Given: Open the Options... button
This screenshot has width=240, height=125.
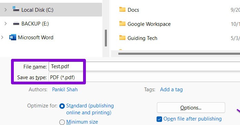Looking at the screenshot, I should pyautogui.click(x=191, y=108).
